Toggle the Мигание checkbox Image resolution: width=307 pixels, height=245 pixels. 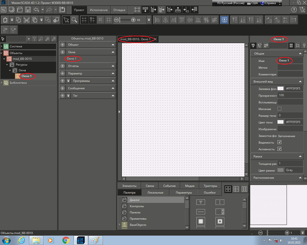pos(279,109)
